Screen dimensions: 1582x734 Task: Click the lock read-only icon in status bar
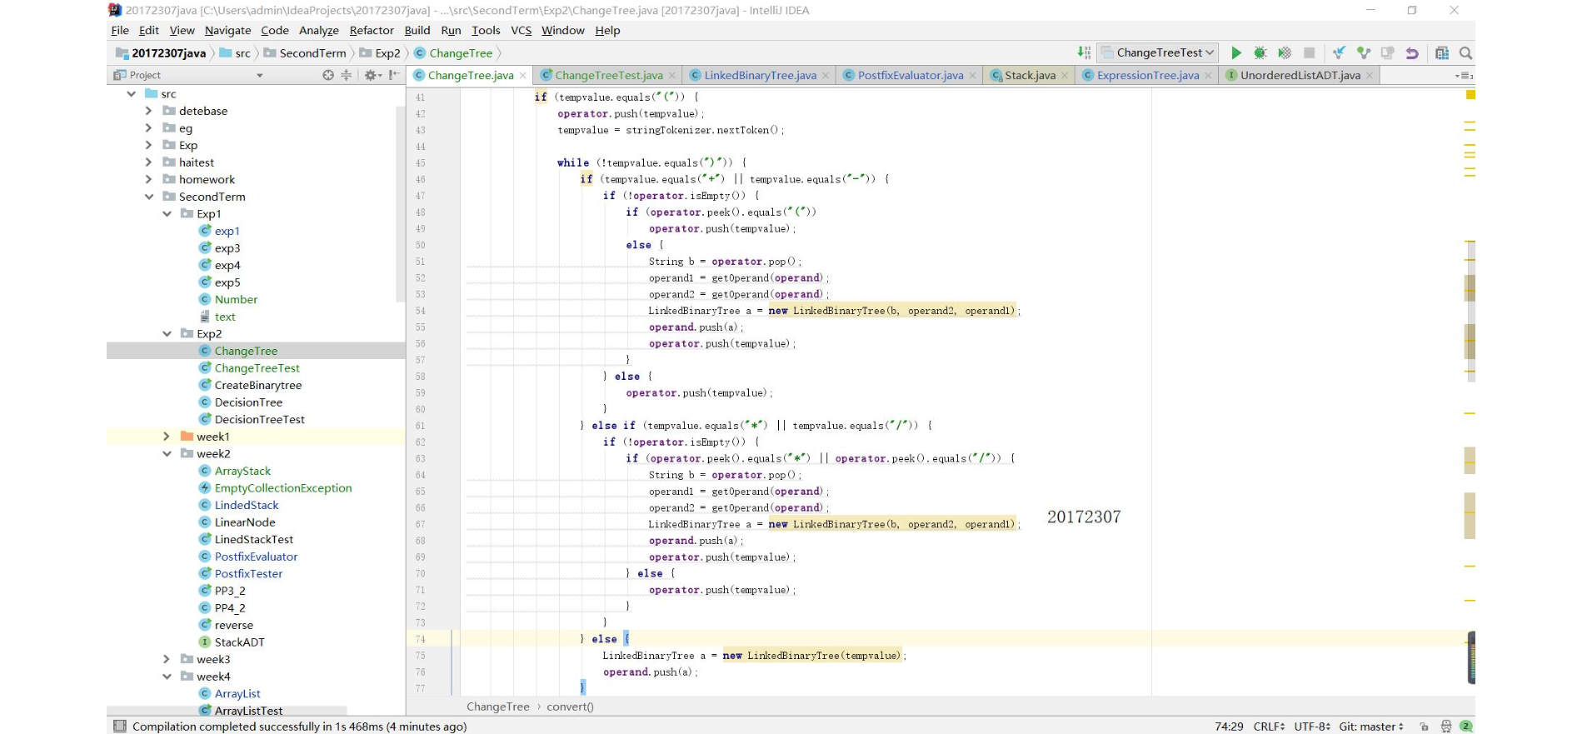1424,727
